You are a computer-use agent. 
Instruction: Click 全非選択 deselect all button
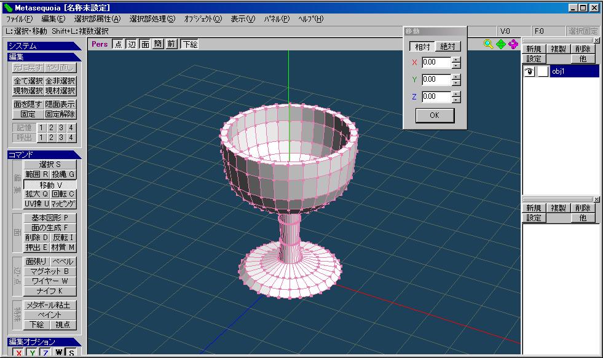[60, 81]
